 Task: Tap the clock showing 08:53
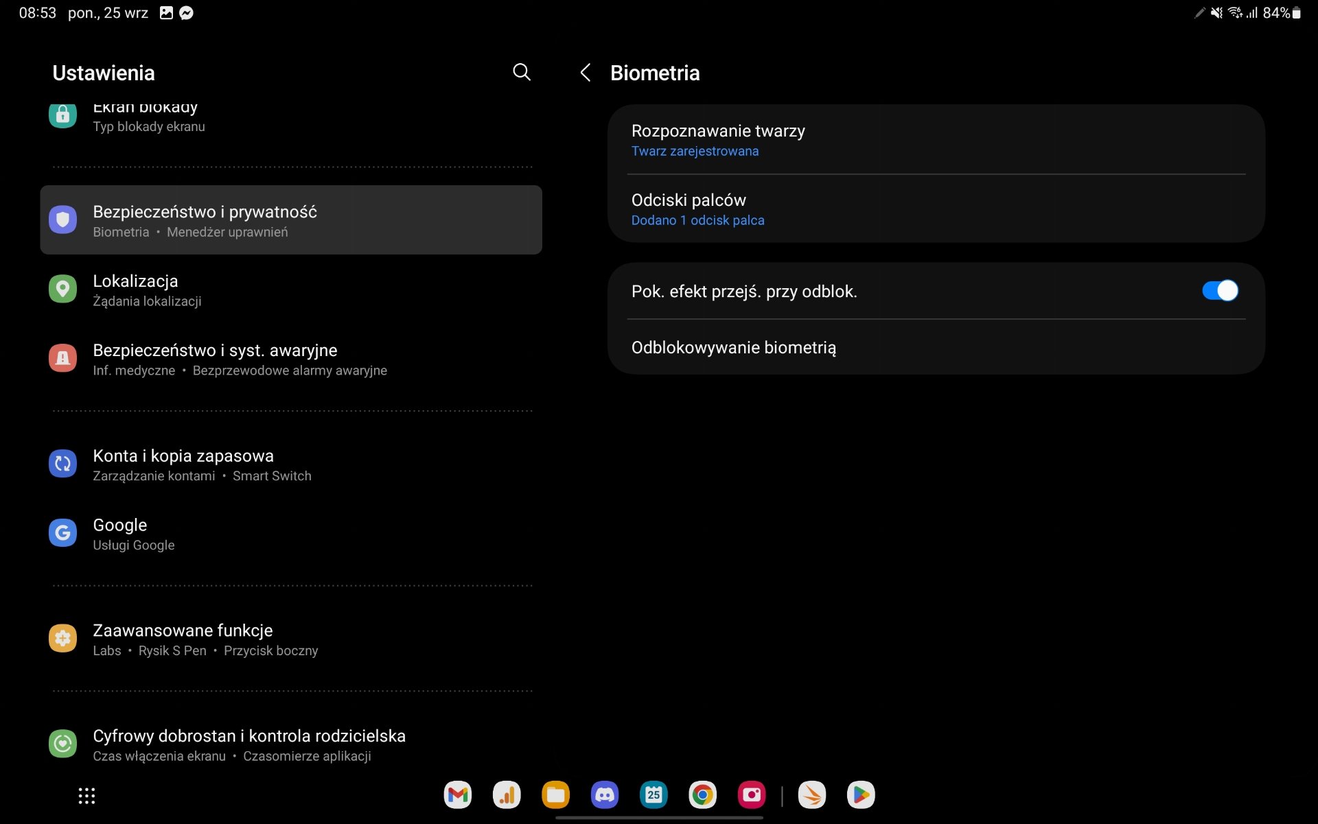click(x=38, y=13)
